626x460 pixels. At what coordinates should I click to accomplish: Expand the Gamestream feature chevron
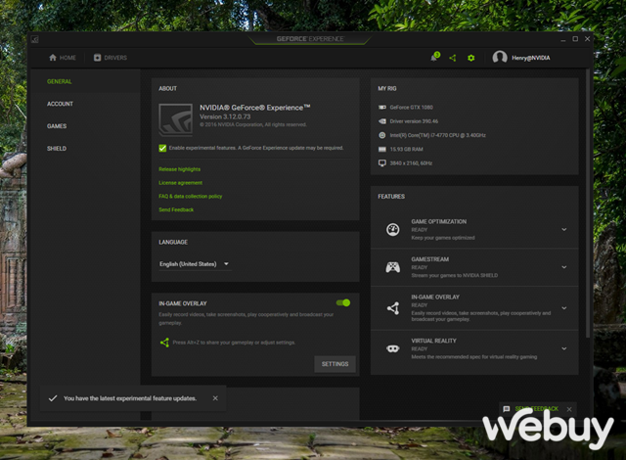(x=564, y=267)
